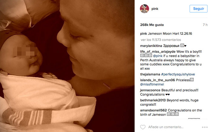209x132 pixels.
Task: Open the @pink mention in the comment
Action: [x=158, y=56]
